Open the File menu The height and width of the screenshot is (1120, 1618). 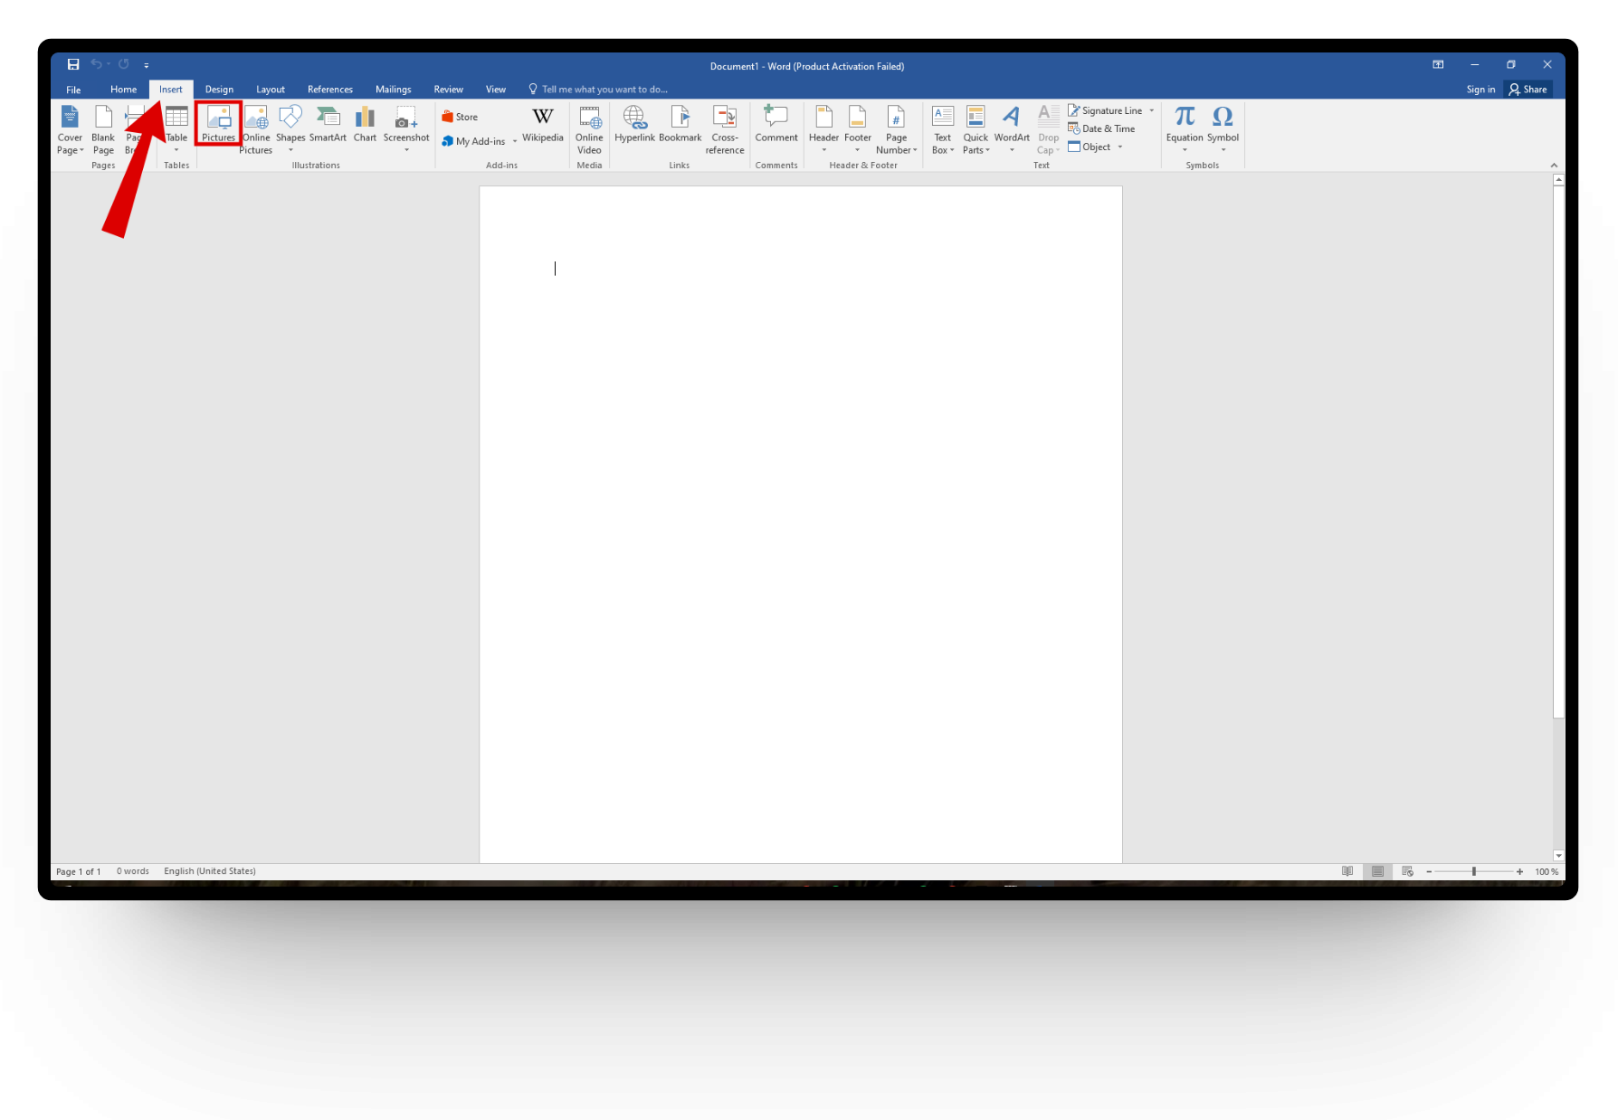pos(73,90)
